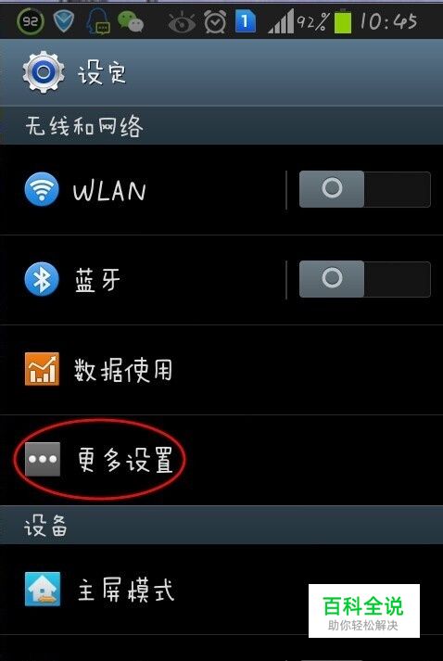Tap the home screen mode house icon
Viewport: 443px width, 661px height.
pyautogui.click(x=42, y=590)
